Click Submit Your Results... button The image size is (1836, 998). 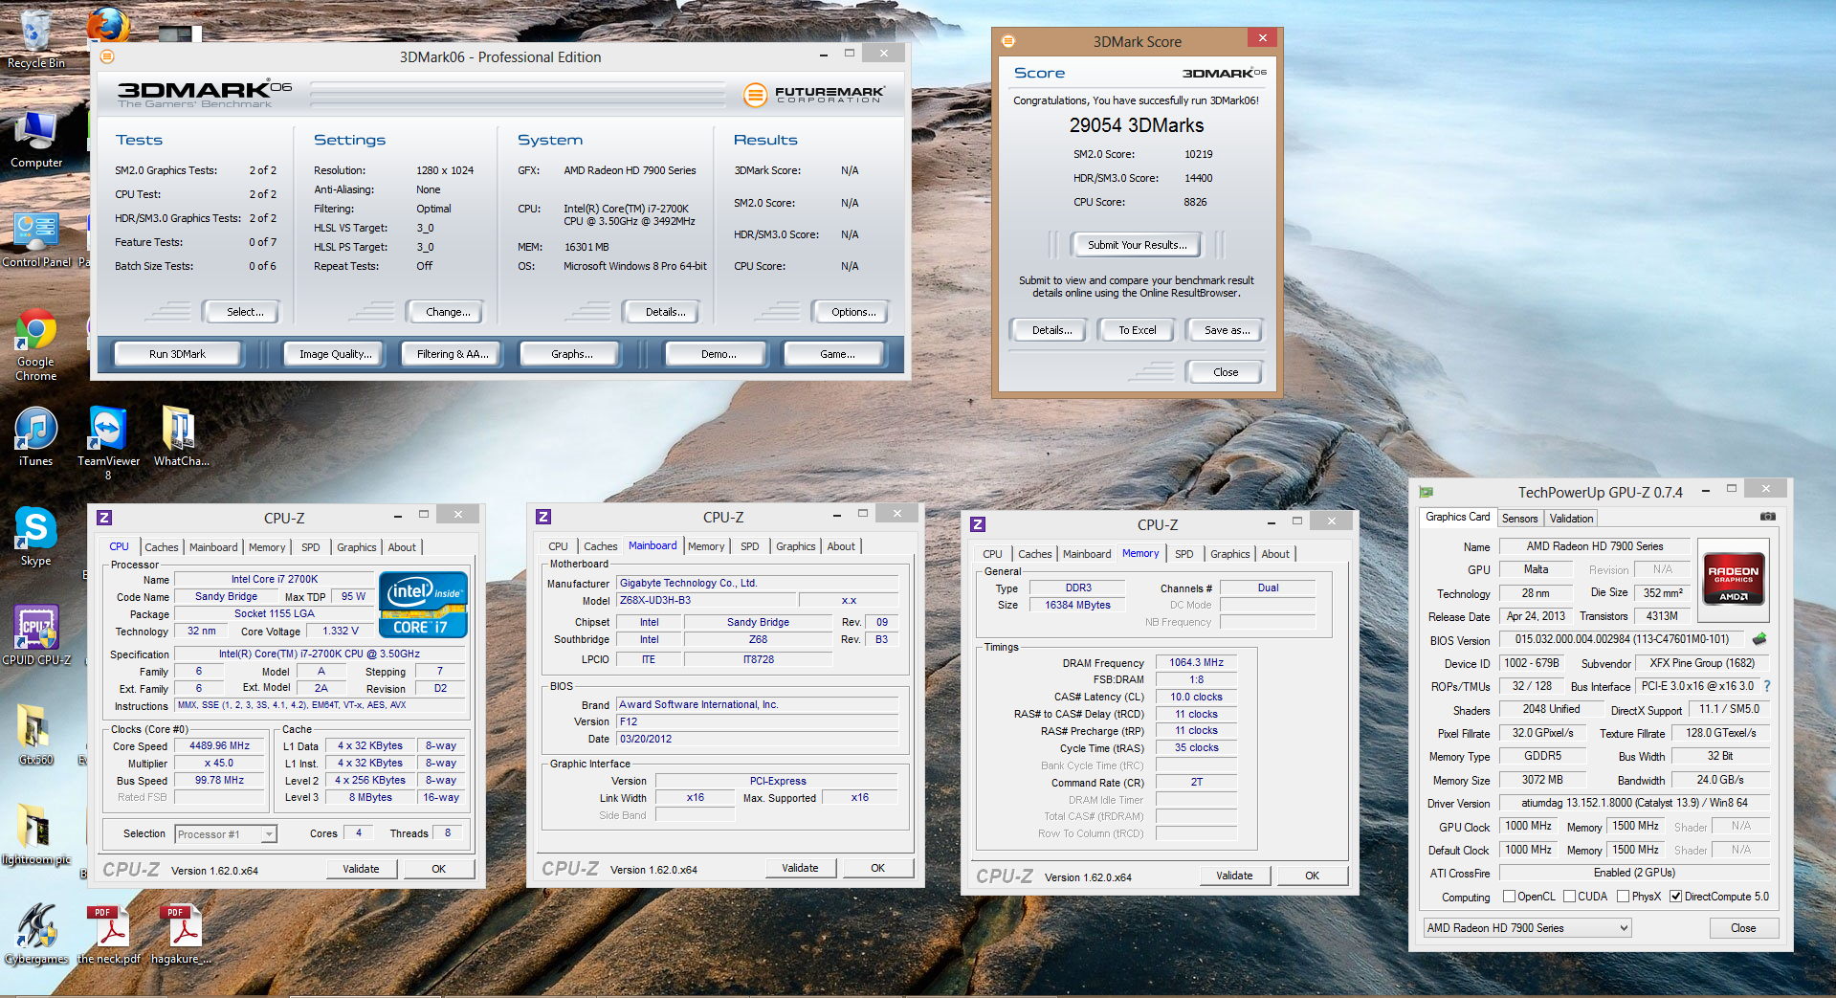(x=1137, y=245)
